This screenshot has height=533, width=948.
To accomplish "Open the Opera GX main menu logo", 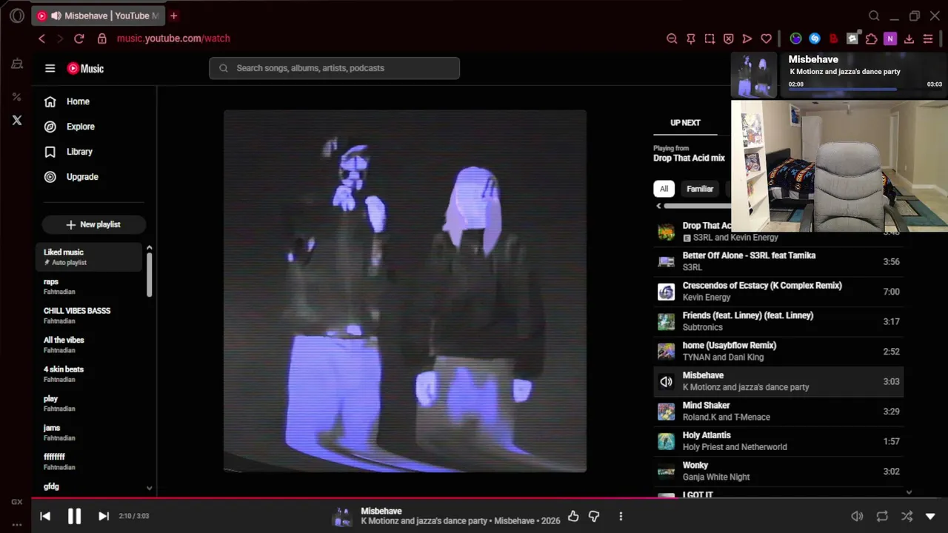I will 17,16.
